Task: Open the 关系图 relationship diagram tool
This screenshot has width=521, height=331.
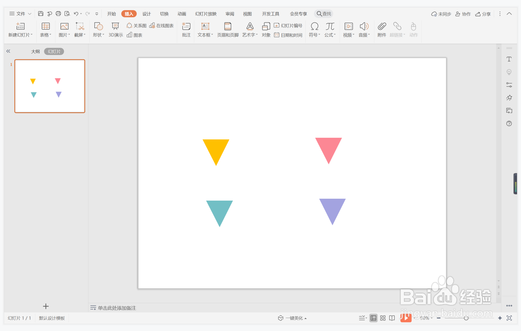Action: tap(136, 26)
